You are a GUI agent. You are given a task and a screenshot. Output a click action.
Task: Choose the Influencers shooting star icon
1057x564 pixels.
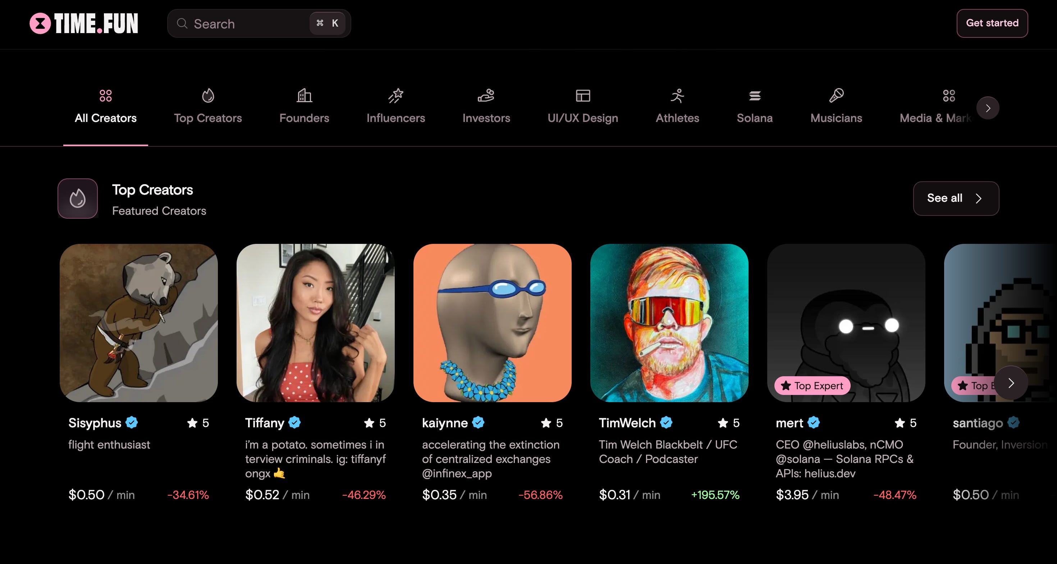(x=395, y=95)
